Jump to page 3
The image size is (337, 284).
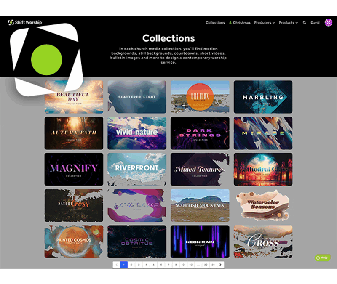(139, 265)
